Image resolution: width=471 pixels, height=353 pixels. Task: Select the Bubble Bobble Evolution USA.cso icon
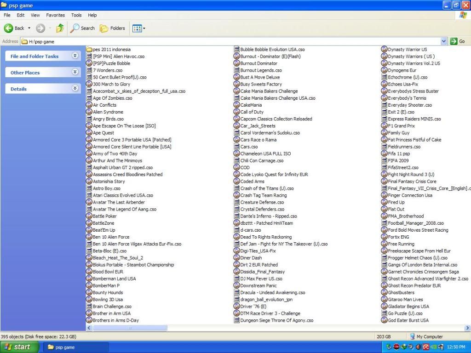point(237,49)
